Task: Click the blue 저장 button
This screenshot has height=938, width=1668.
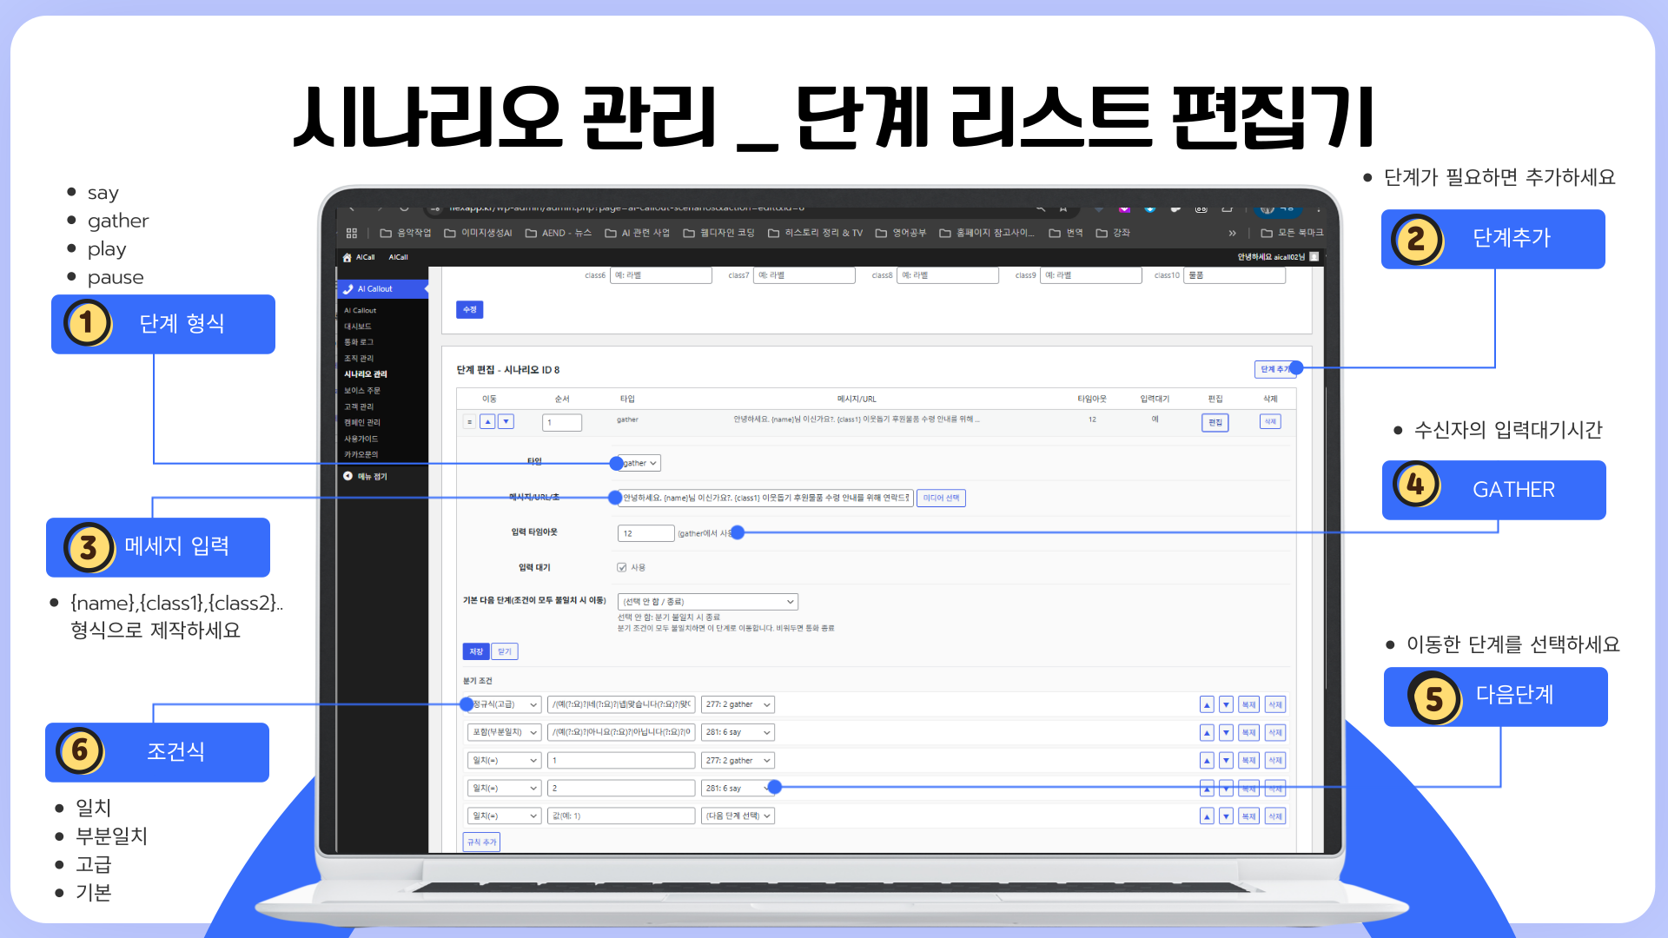Action: (x=476, y=651)
